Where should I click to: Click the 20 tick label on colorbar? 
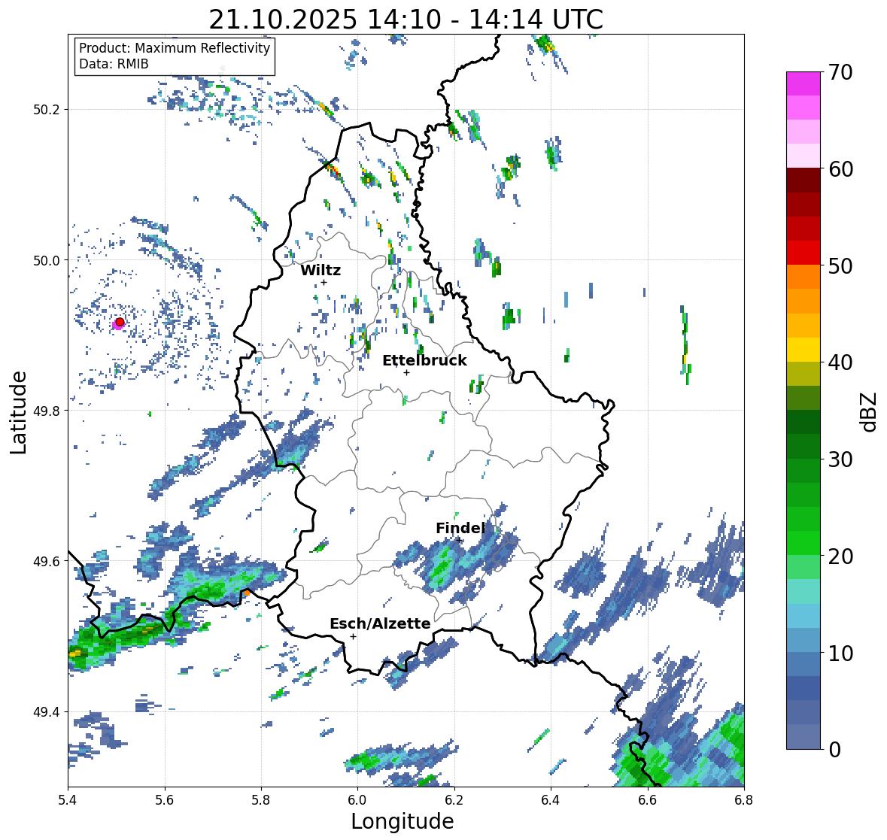(x=840, y=556)
